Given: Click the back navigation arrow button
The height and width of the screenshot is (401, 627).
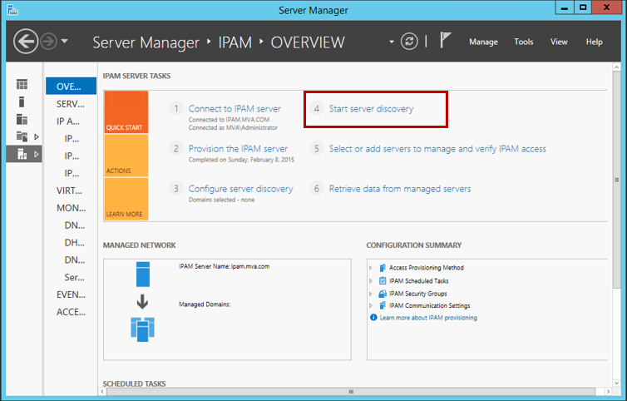Looking at the screenshot, I should click(27, 41).
